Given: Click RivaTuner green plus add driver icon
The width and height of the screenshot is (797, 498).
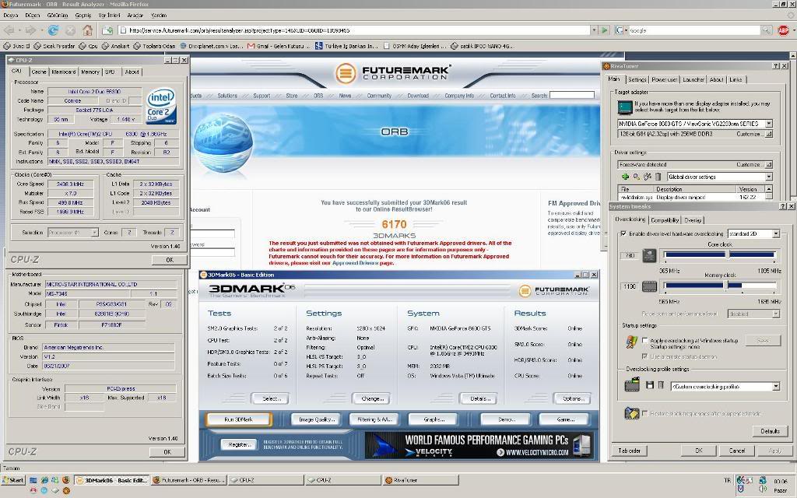Looking at the screenshot, I should tap(625, 177).
